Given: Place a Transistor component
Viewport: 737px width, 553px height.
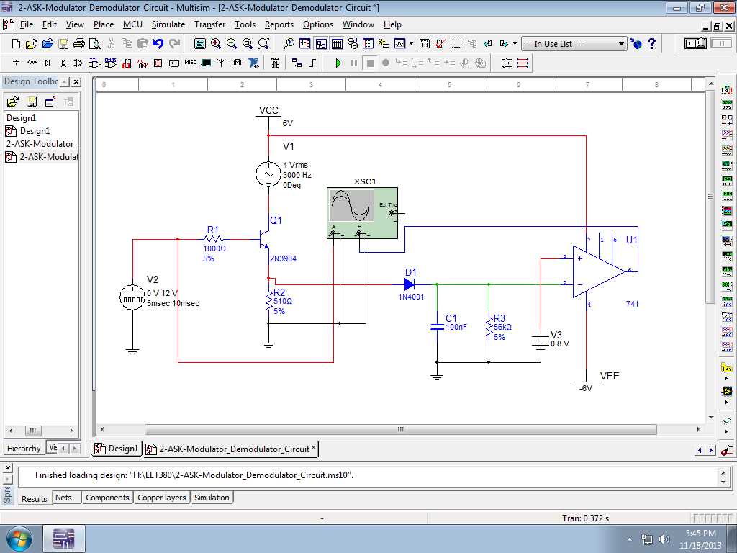Looking at the screenshot, I should [63, 63].
